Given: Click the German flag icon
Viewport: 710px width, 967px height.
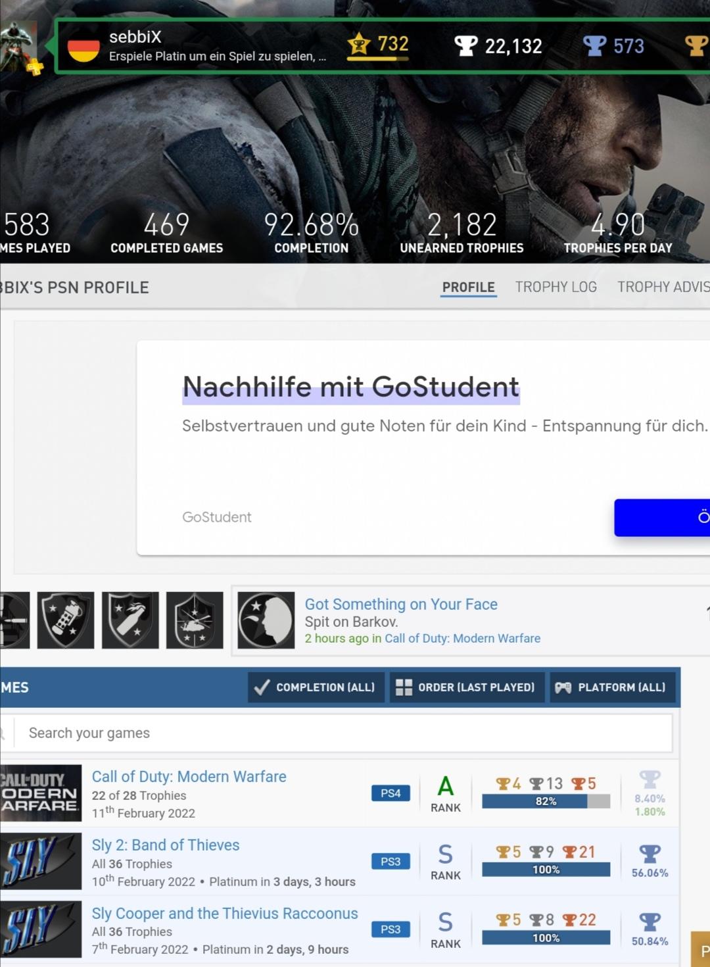Looking at the screenshot, I should [83, 49].
